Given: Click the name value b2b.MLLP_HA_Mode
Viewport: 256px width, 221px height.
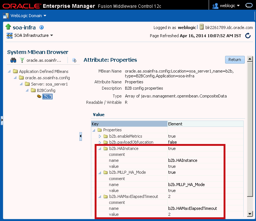Looking at the screenshot, I should pos(186,185).
